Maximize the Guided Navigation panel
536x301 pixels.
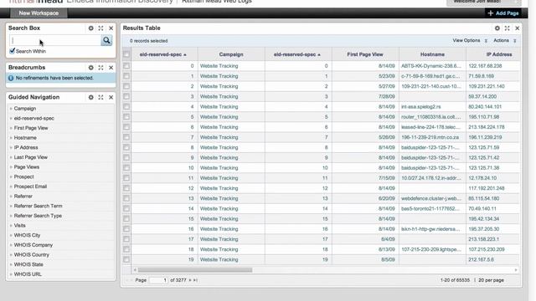click(x=100, y=97)
